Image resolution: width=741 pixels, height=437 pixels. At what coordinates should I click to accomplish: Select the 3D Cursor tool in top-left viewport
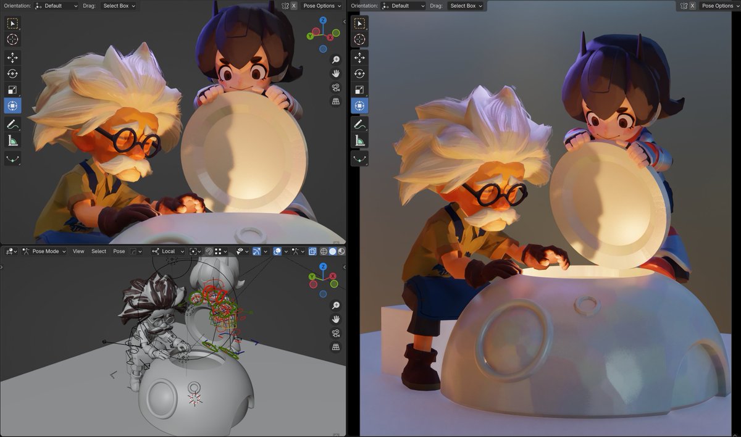pyautogui.click(x=12, y=40)
